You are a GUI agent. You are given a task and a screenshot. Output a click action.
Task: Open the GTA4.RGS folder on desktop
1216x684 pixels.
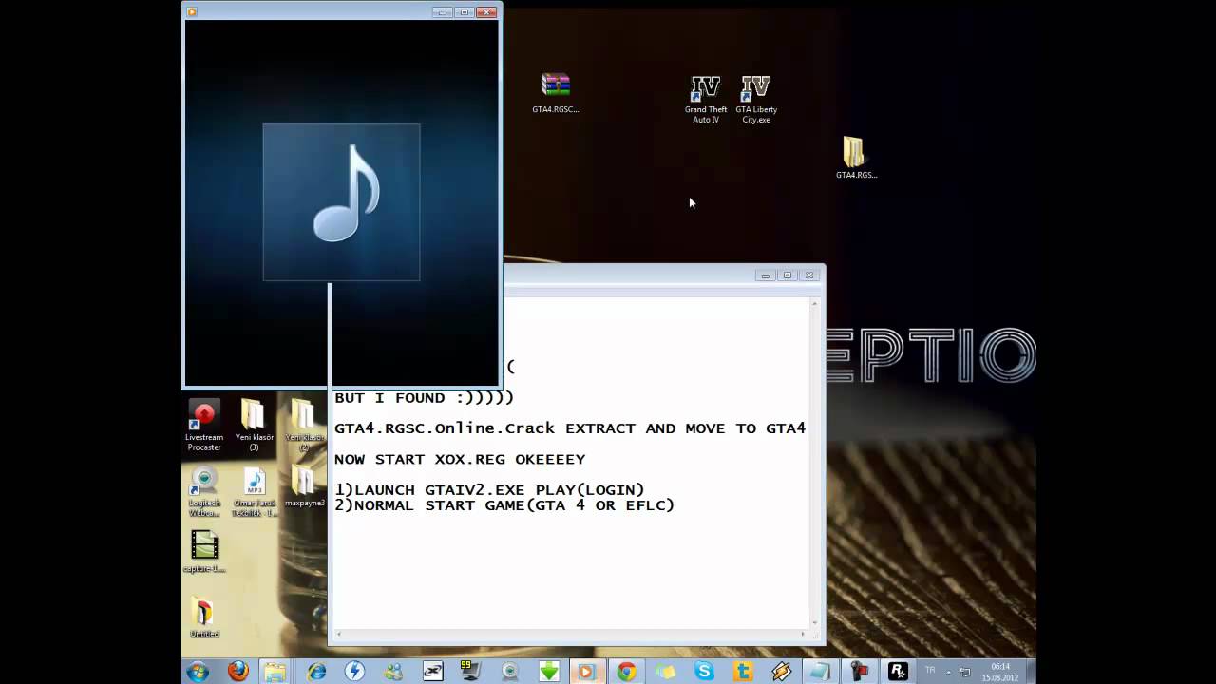[855, 158]
